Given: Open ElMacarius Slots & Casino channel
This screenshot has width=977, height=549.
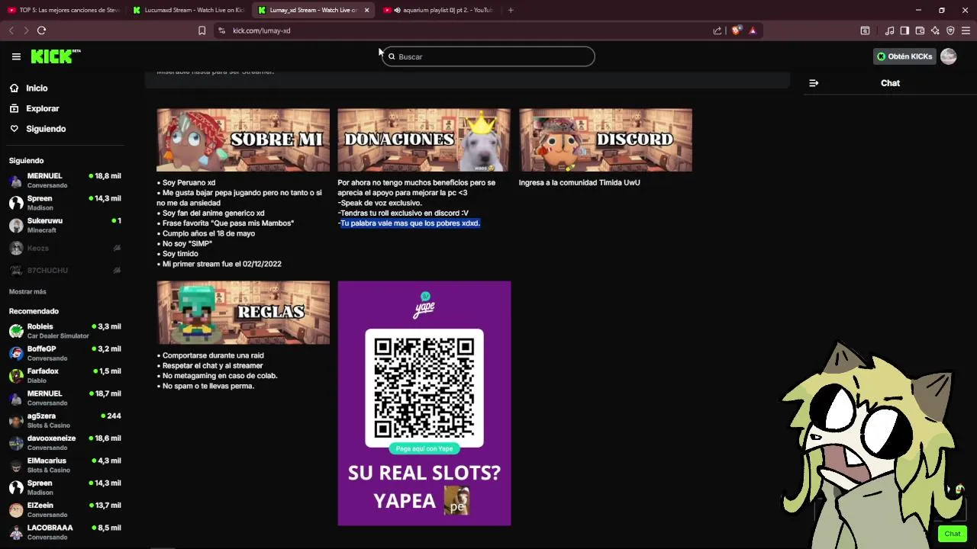Looking at the screenshot, I should tap(65, 465).
